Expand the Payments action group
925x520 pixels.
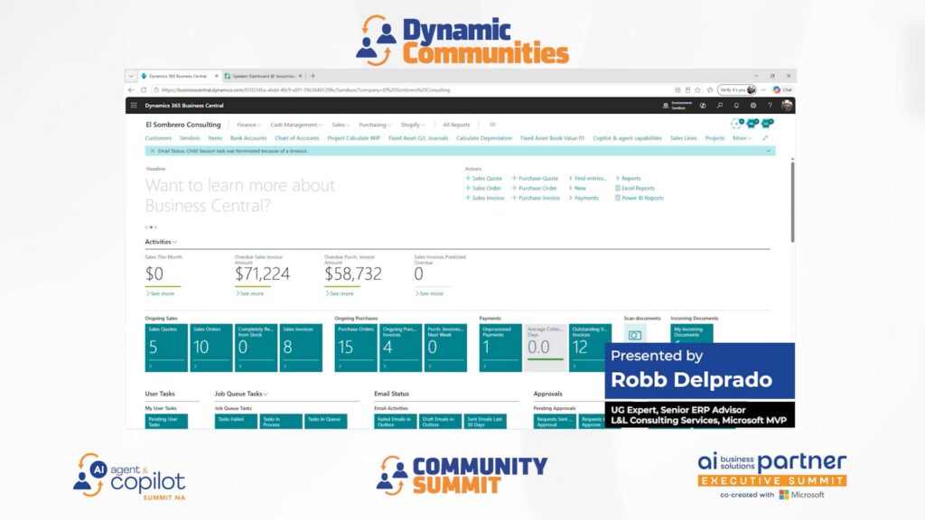coord(584,198)
